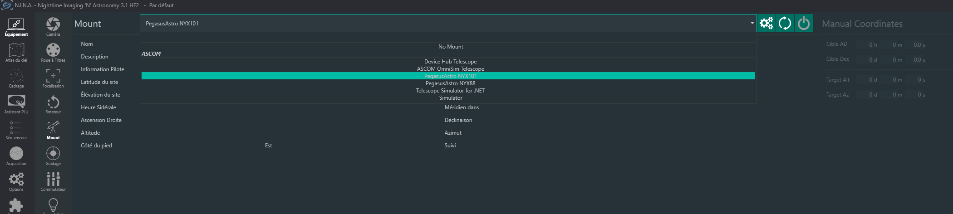Choose ASCOM OmniSim Telescope option

[450, 69]
